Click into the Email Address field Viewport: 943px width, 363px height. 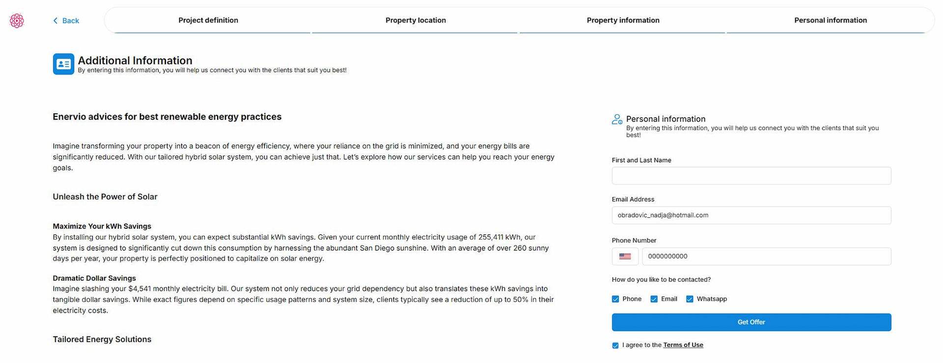click(751, 215)
